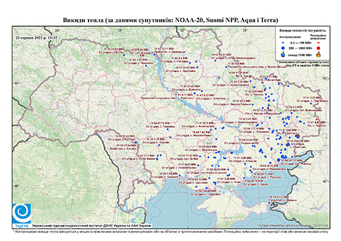The width and height of the screenshot is (341, 241).
Task: Click the map title about heat emissions
Action: (x=170, y=20)
